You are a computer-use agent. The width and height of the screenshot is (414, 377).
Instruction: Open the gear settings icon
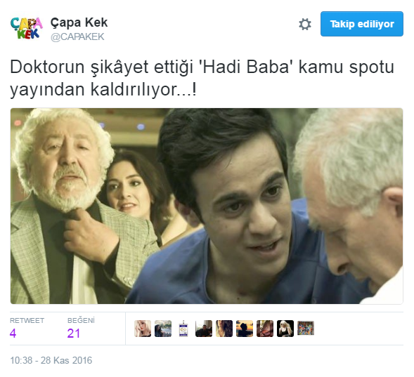point(305,24)
